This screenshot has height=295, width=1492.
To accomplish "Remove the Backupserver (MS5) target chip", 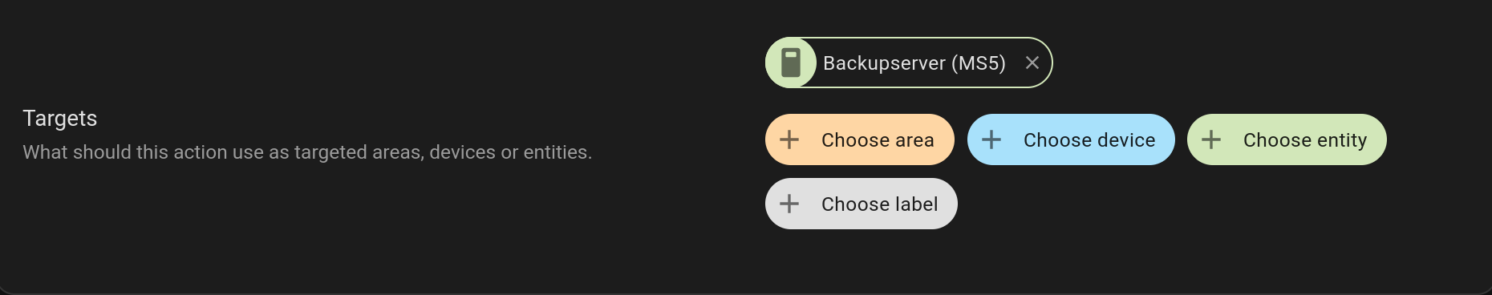I will [1032, 63].
